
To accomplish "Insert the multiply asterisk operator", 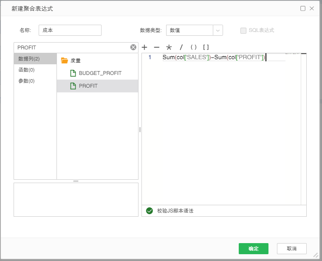I will point(169,47).
